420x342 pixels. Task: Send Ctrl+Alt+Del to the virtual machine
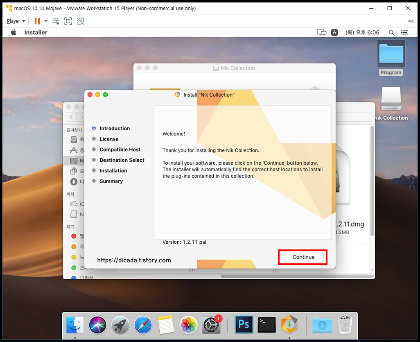click(x=56, y=21)
